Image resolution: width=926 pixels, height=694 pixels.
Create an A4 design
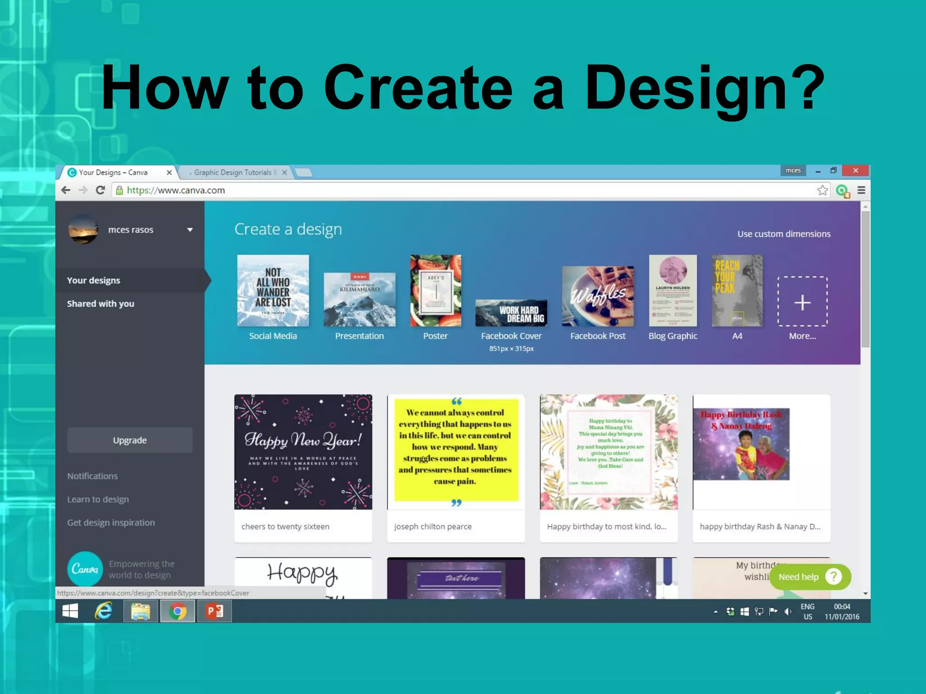(737, 291)
